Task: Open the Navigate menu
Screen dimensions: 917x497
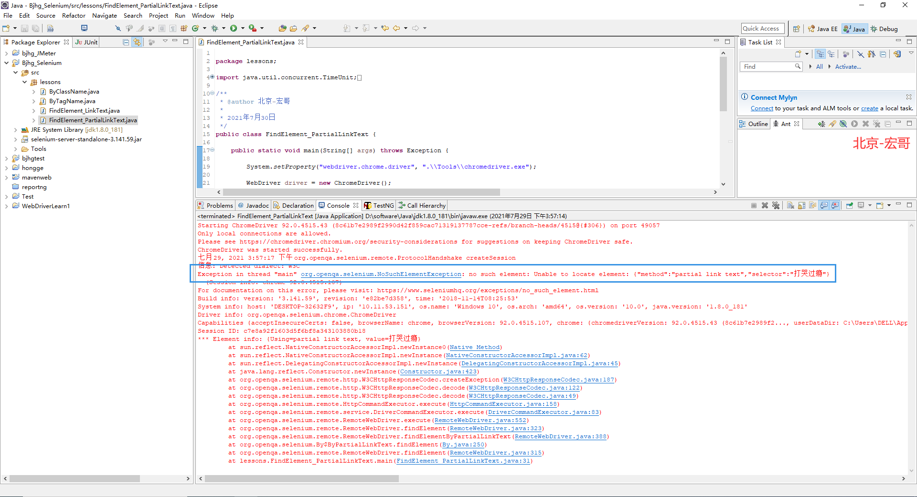Action: click(105, 16)
